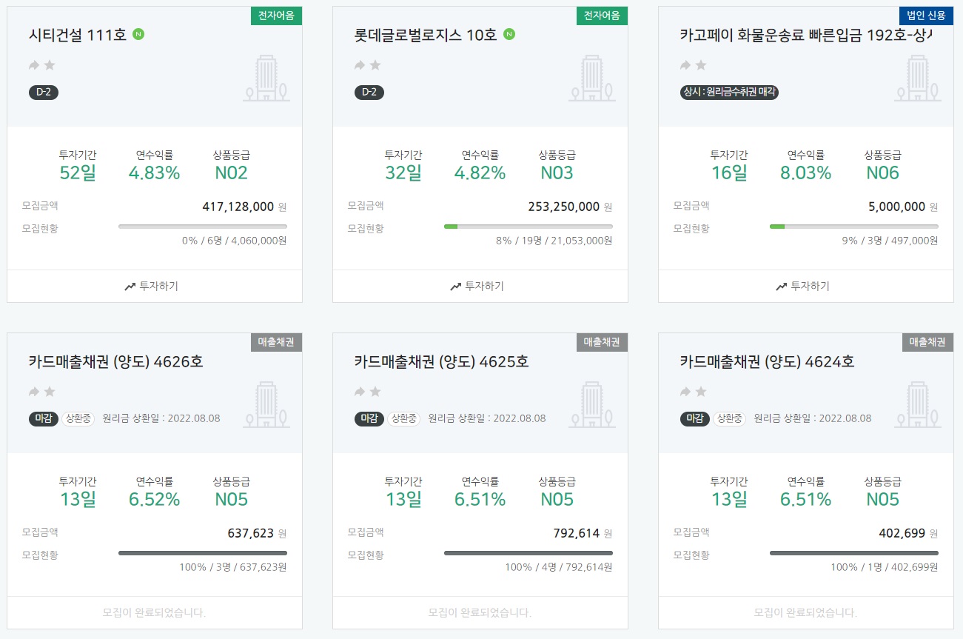Click funding progress bar of 롯데글로벌로지스 10호
This screenshot has width=963, height=639.
(x=529, y=226)
